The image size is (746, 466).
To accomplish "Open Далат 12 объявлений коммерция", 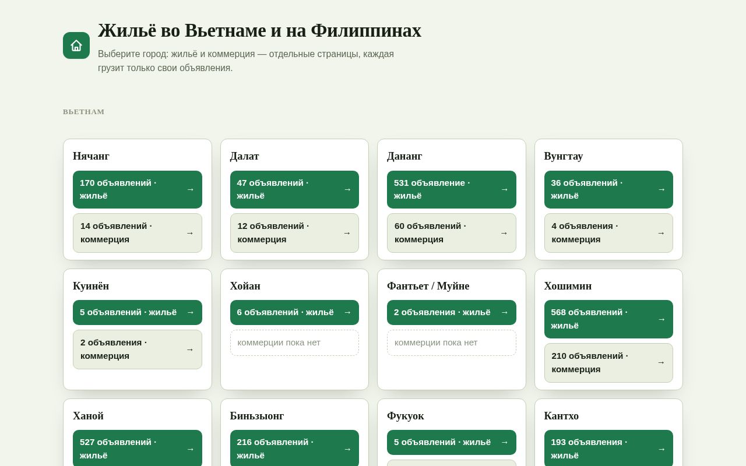I will coord(294,233).
